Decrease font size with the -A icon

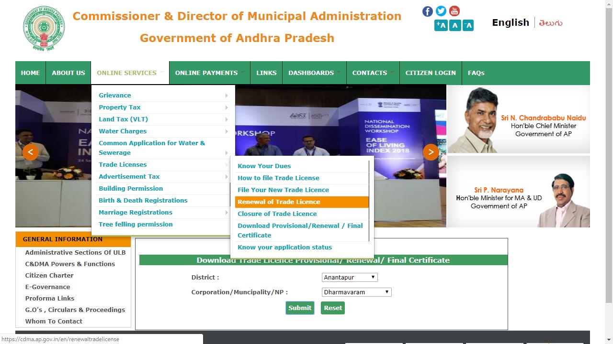click(468, 25)
